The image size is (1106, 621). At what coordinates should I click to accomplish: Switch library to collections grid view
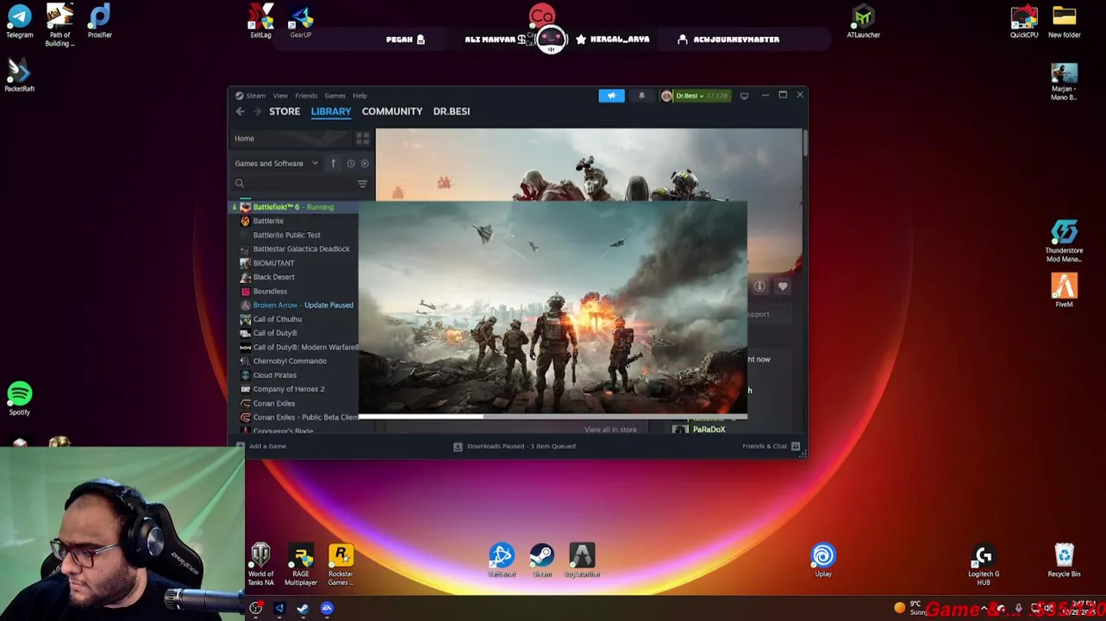362,138
